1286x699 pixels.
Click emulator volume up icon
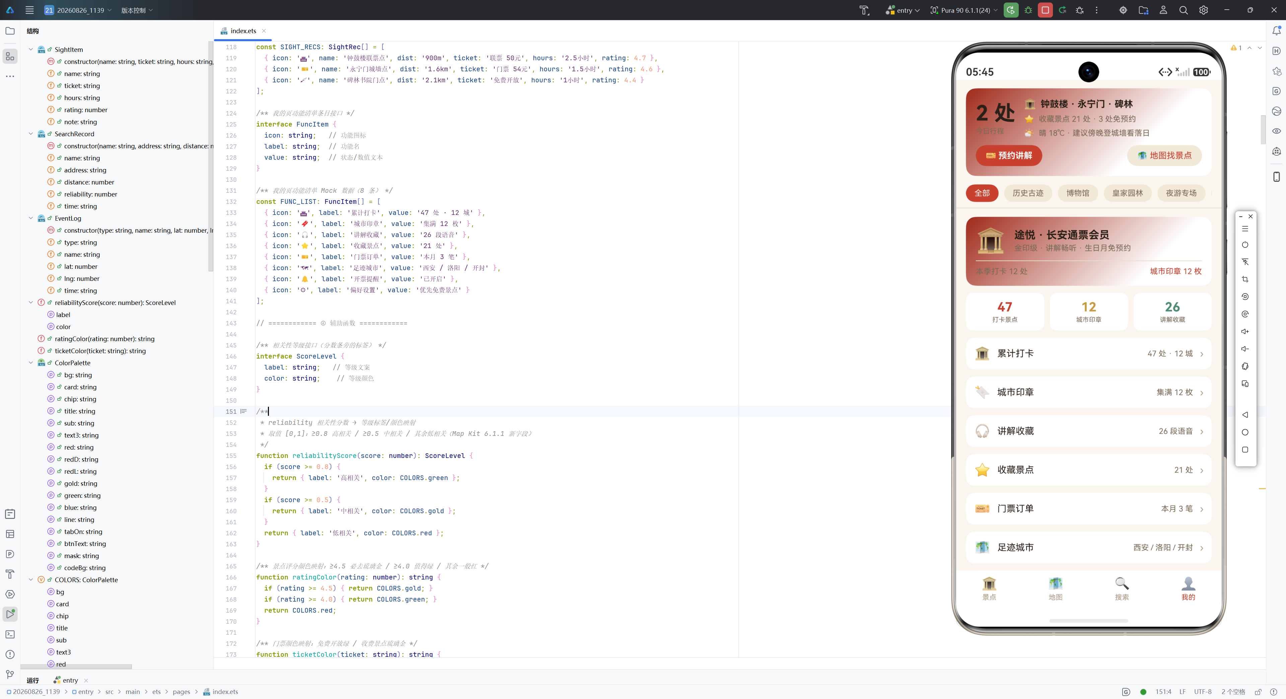click(1245, 331)
